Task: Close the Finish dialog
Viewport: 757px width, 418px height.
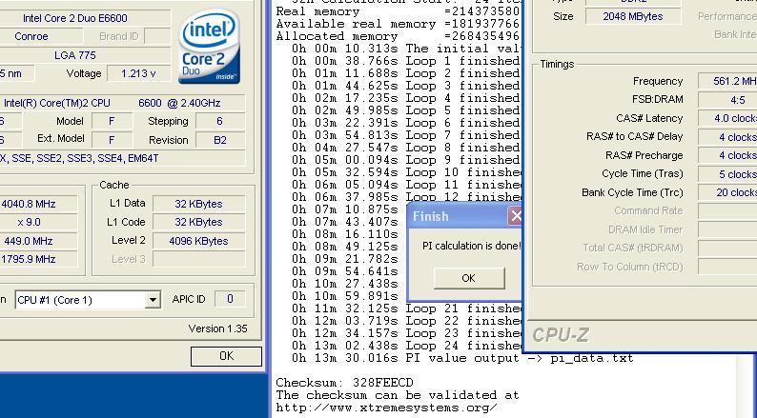Action: pyautogui.click(x=516, y=216)
